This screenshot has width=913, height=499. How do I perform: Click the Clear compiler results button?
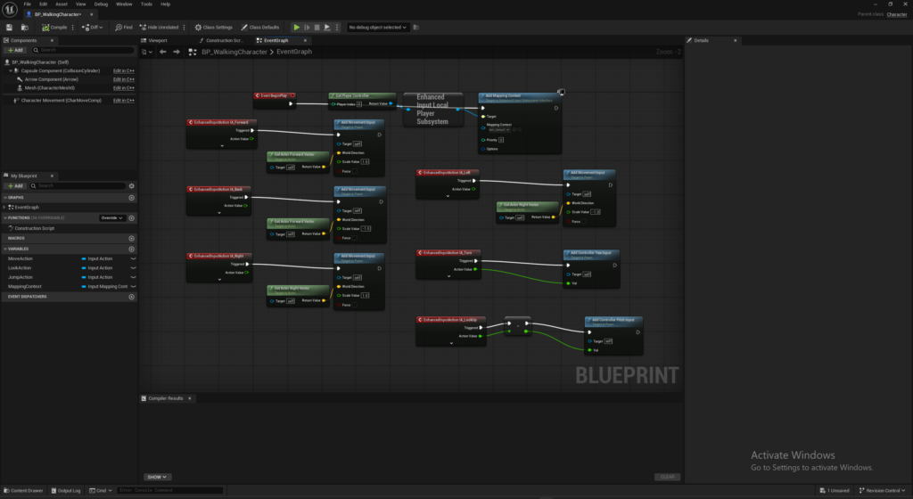click(x=667, y=477)
